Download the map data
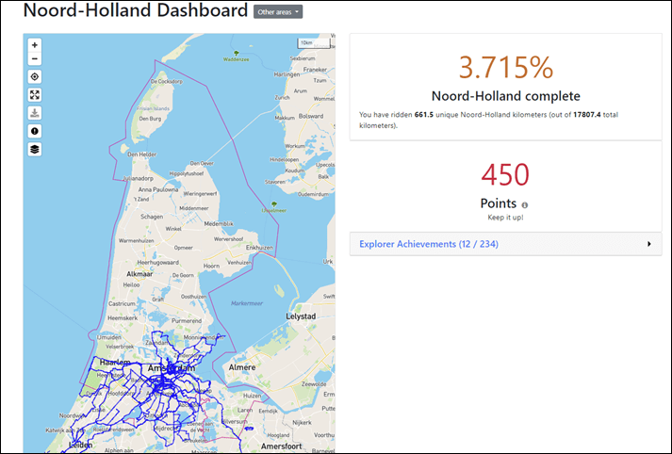 tap(35, 113)
